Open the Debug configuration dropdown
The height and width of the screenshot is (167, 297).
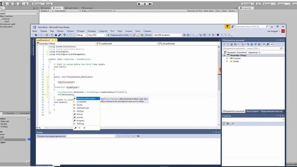[x=81, y=35]
